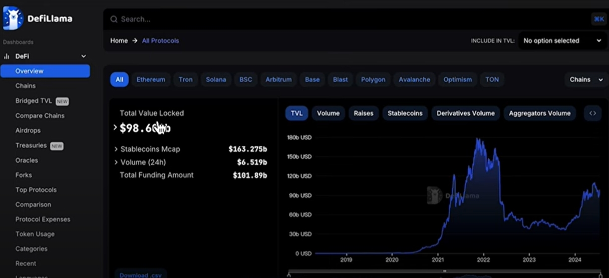
Task: Open the Include in TVL dropdown
Action: 563,41
